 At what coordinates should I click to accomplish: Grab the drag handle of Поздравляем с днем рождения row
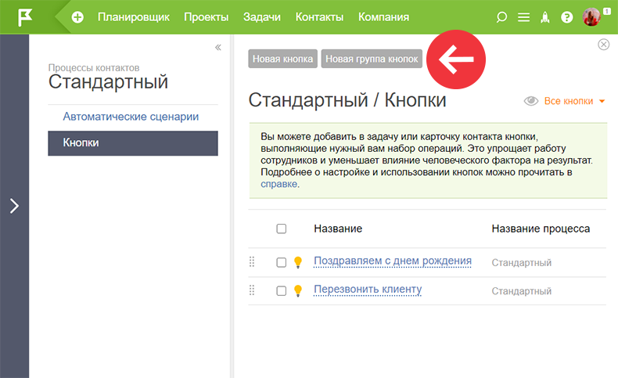[252, 261]
